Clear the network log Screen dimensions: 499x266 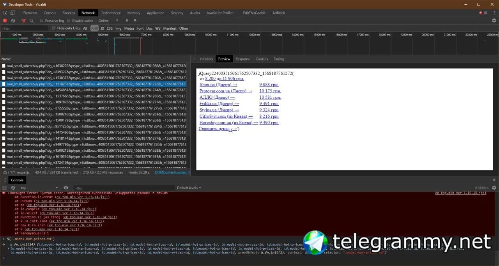13,21
